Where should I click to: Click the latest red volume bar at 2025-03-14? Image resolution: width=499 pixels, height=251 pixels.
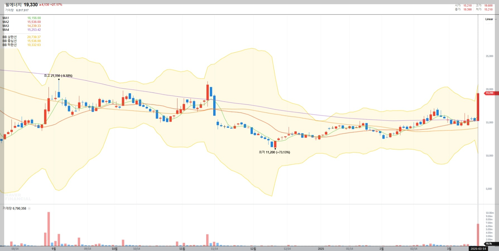pos(478,235)
